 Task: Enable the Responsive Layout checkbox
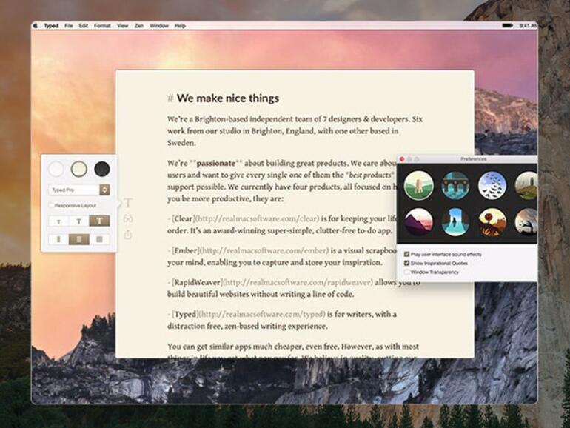(51, 205)
